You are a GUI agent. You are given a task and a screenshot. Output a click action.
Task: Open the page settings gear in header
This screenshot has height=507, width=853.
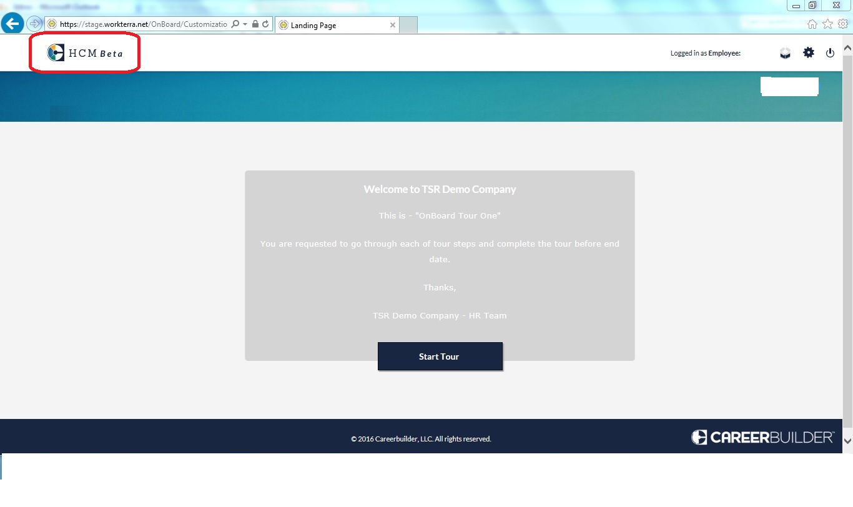click(x=809, y=53)
